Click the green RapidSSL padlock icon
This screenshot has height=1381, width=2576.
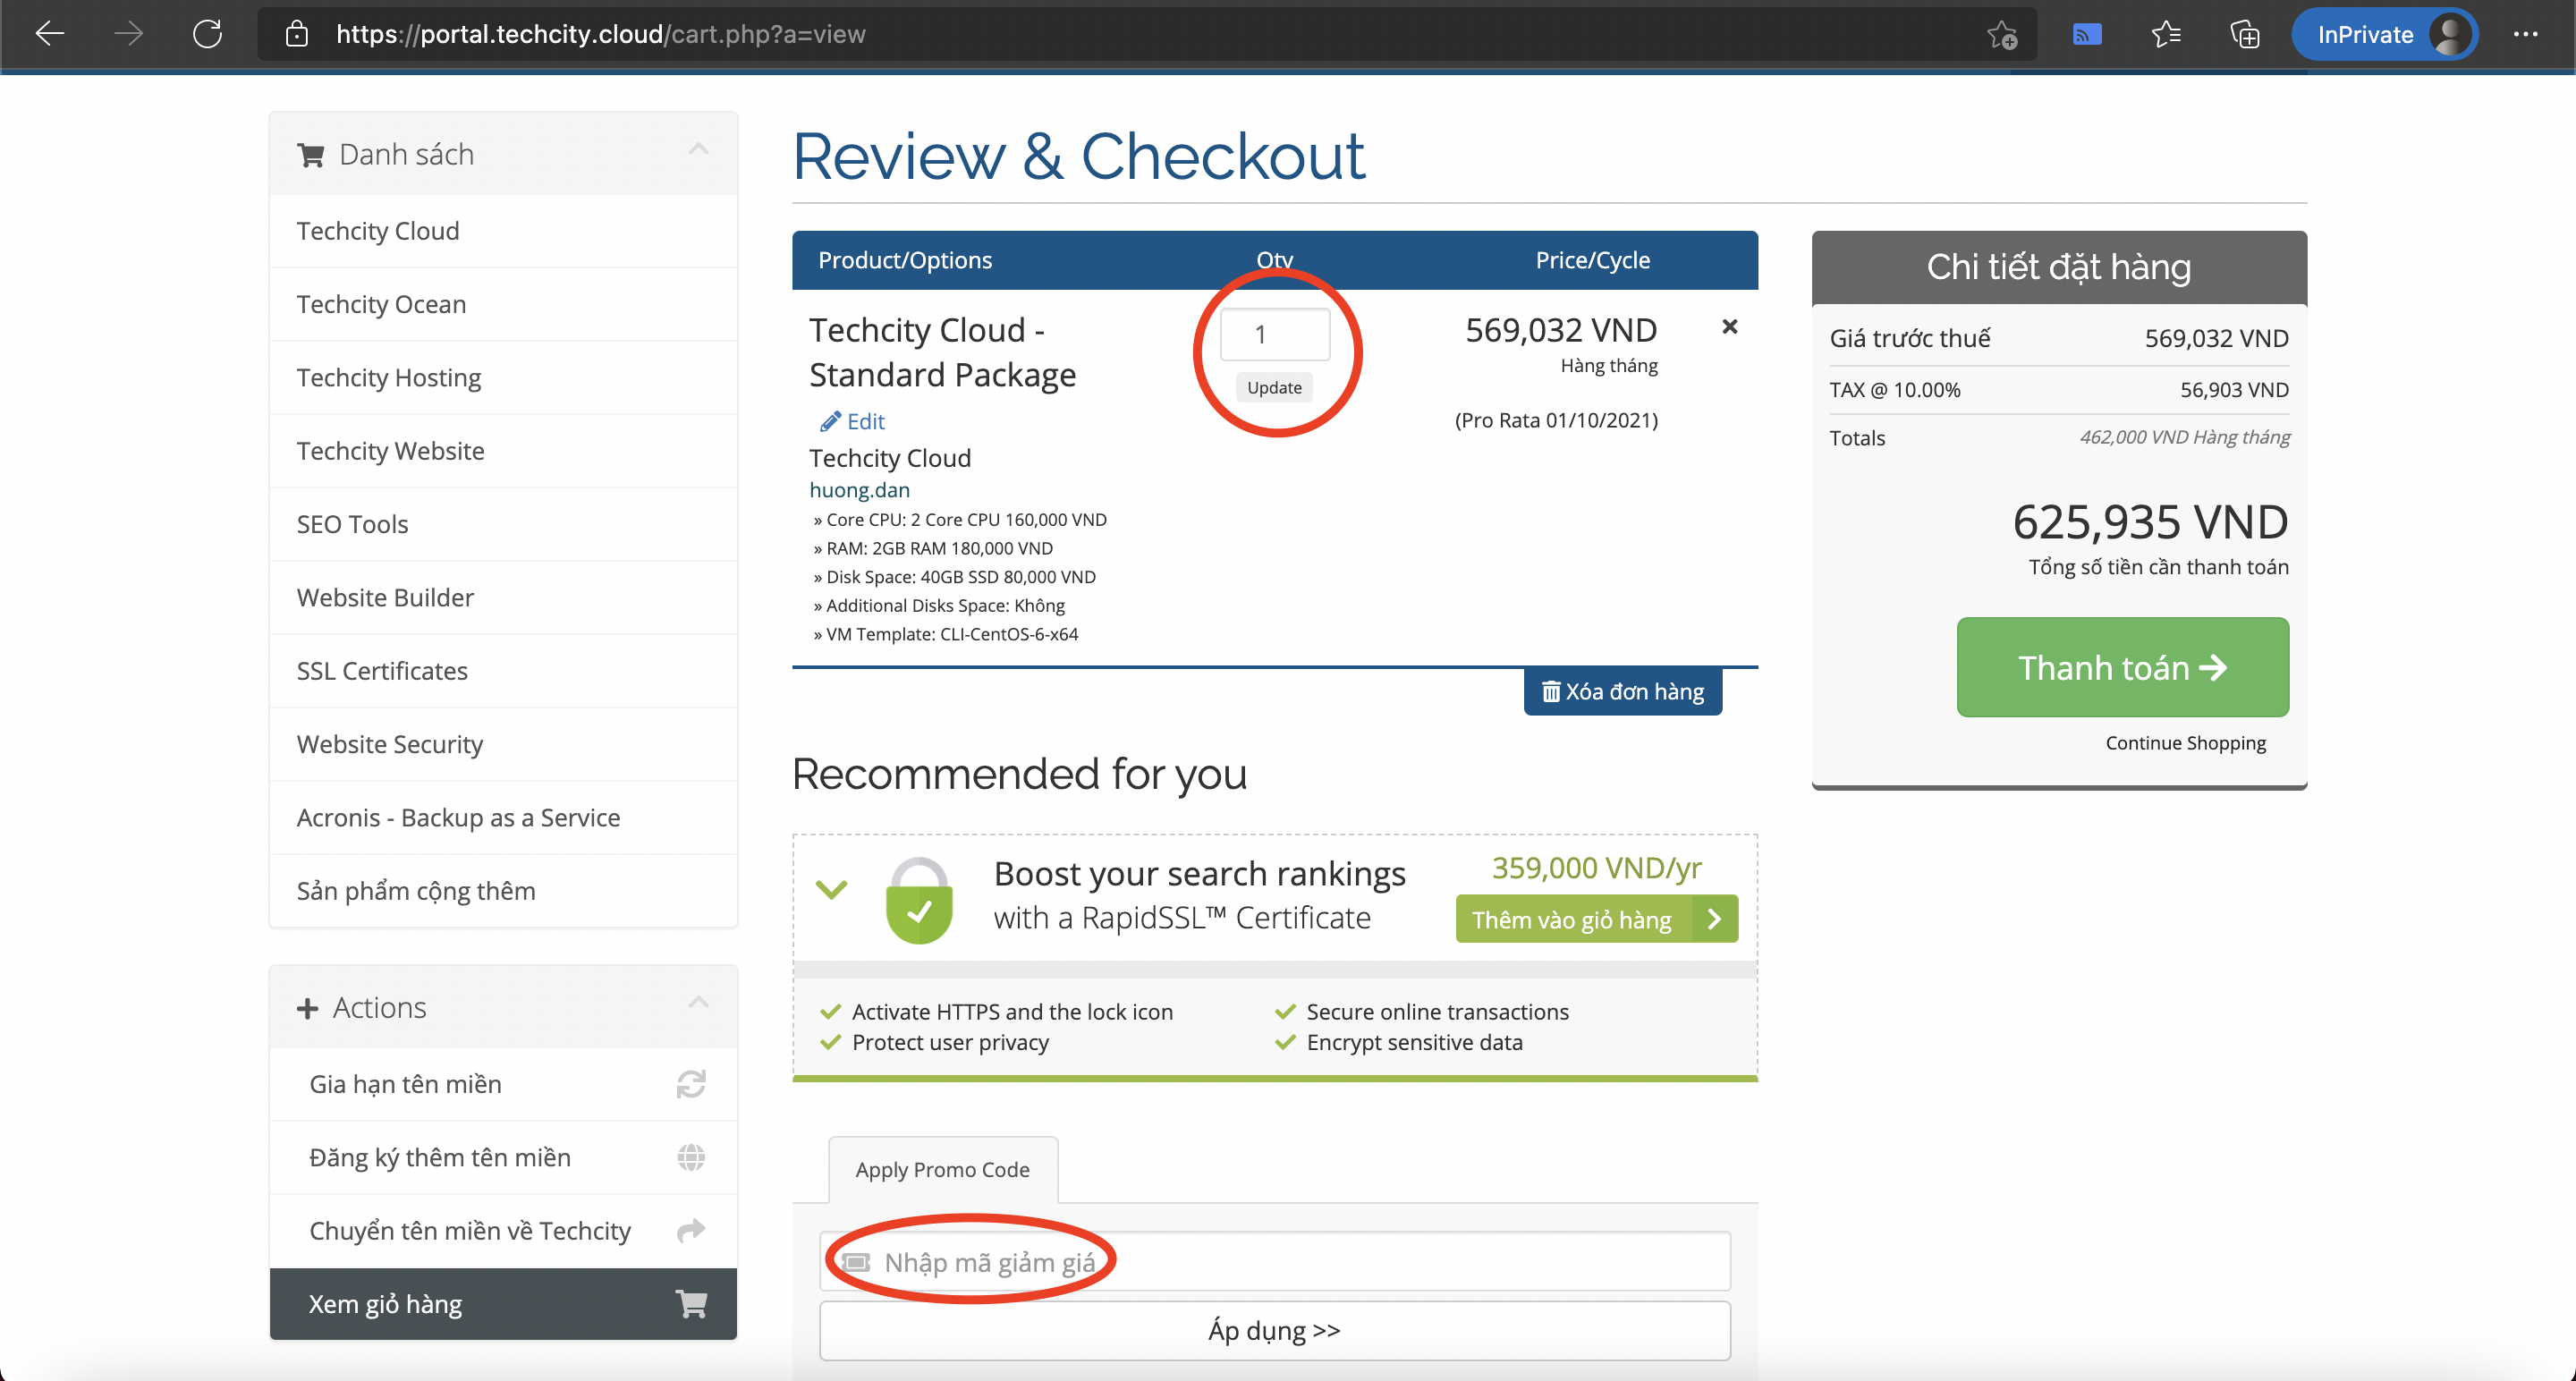point(919,899)
